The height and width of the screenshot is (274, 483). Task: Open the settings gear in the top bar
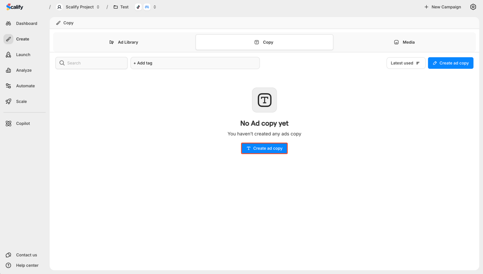(473, 7)
